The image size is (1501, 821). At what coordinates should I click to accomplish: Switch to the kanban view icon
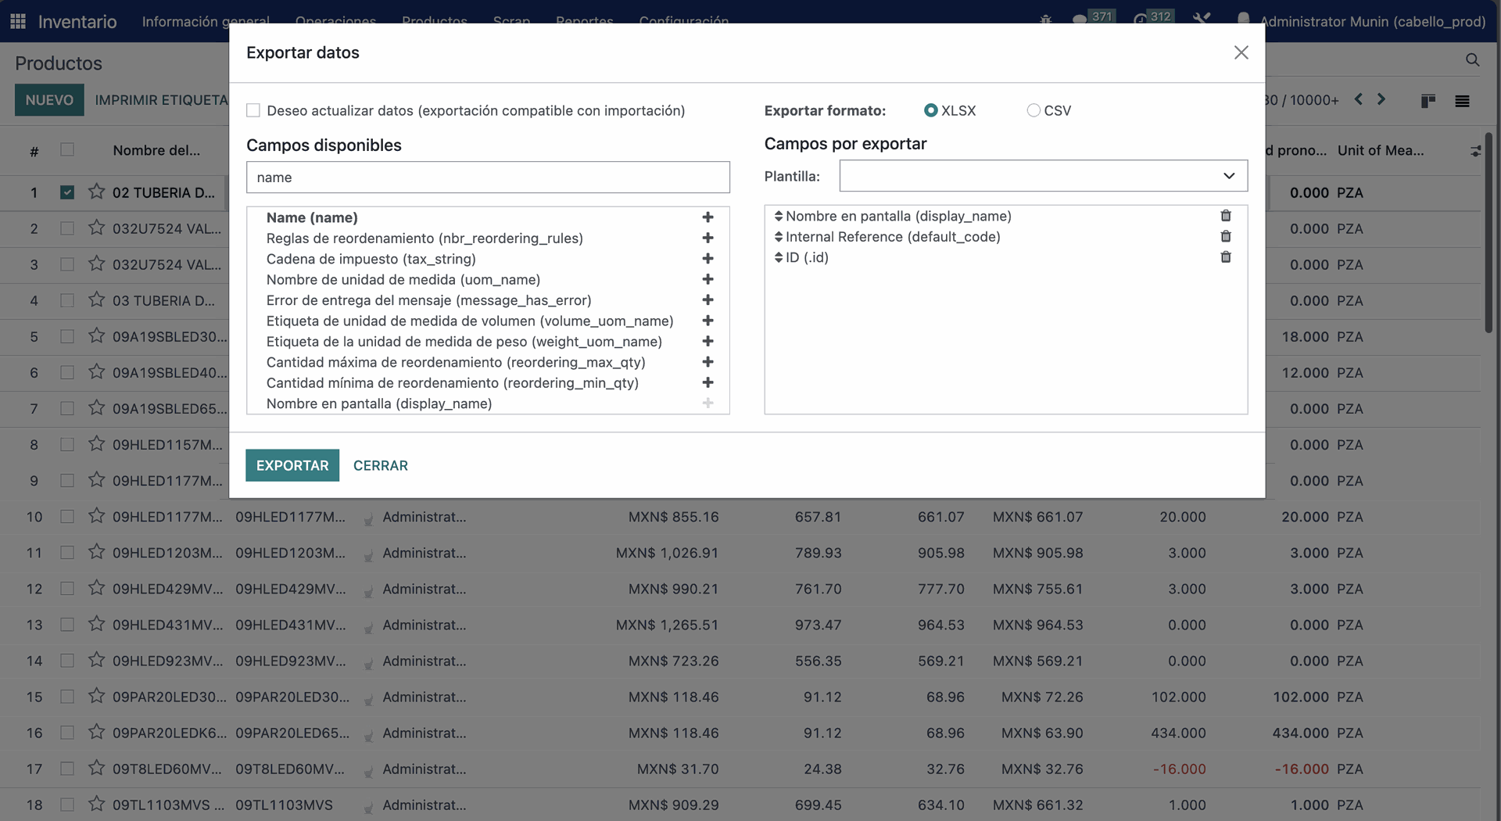click(1428, 101)
